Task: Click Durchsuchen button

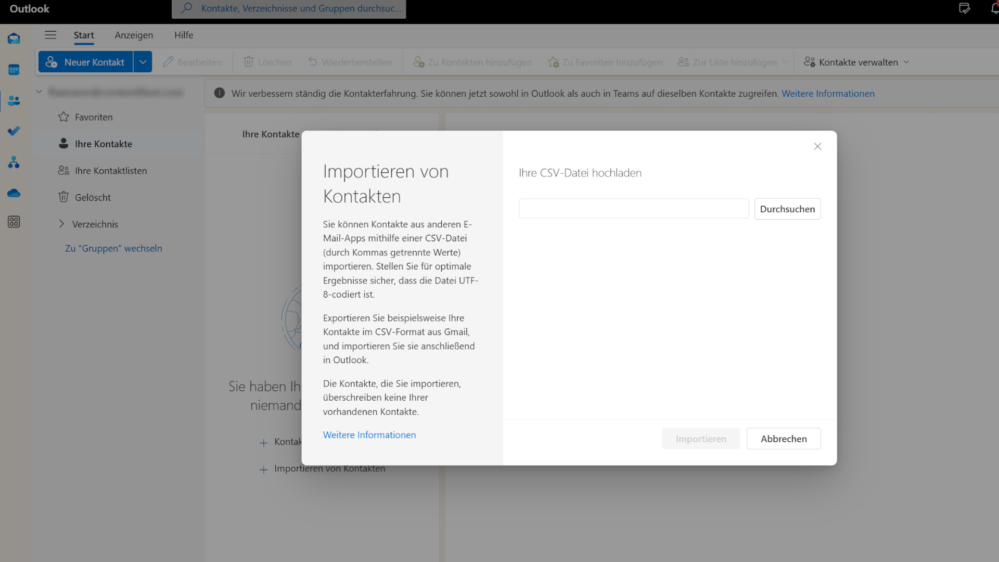Action: [x=787, y=209]
